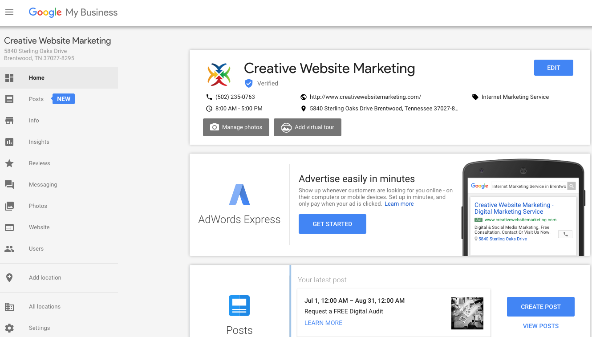Select the Reviews star icon
The width and height of the screenshot is (592, 337).
9,163
